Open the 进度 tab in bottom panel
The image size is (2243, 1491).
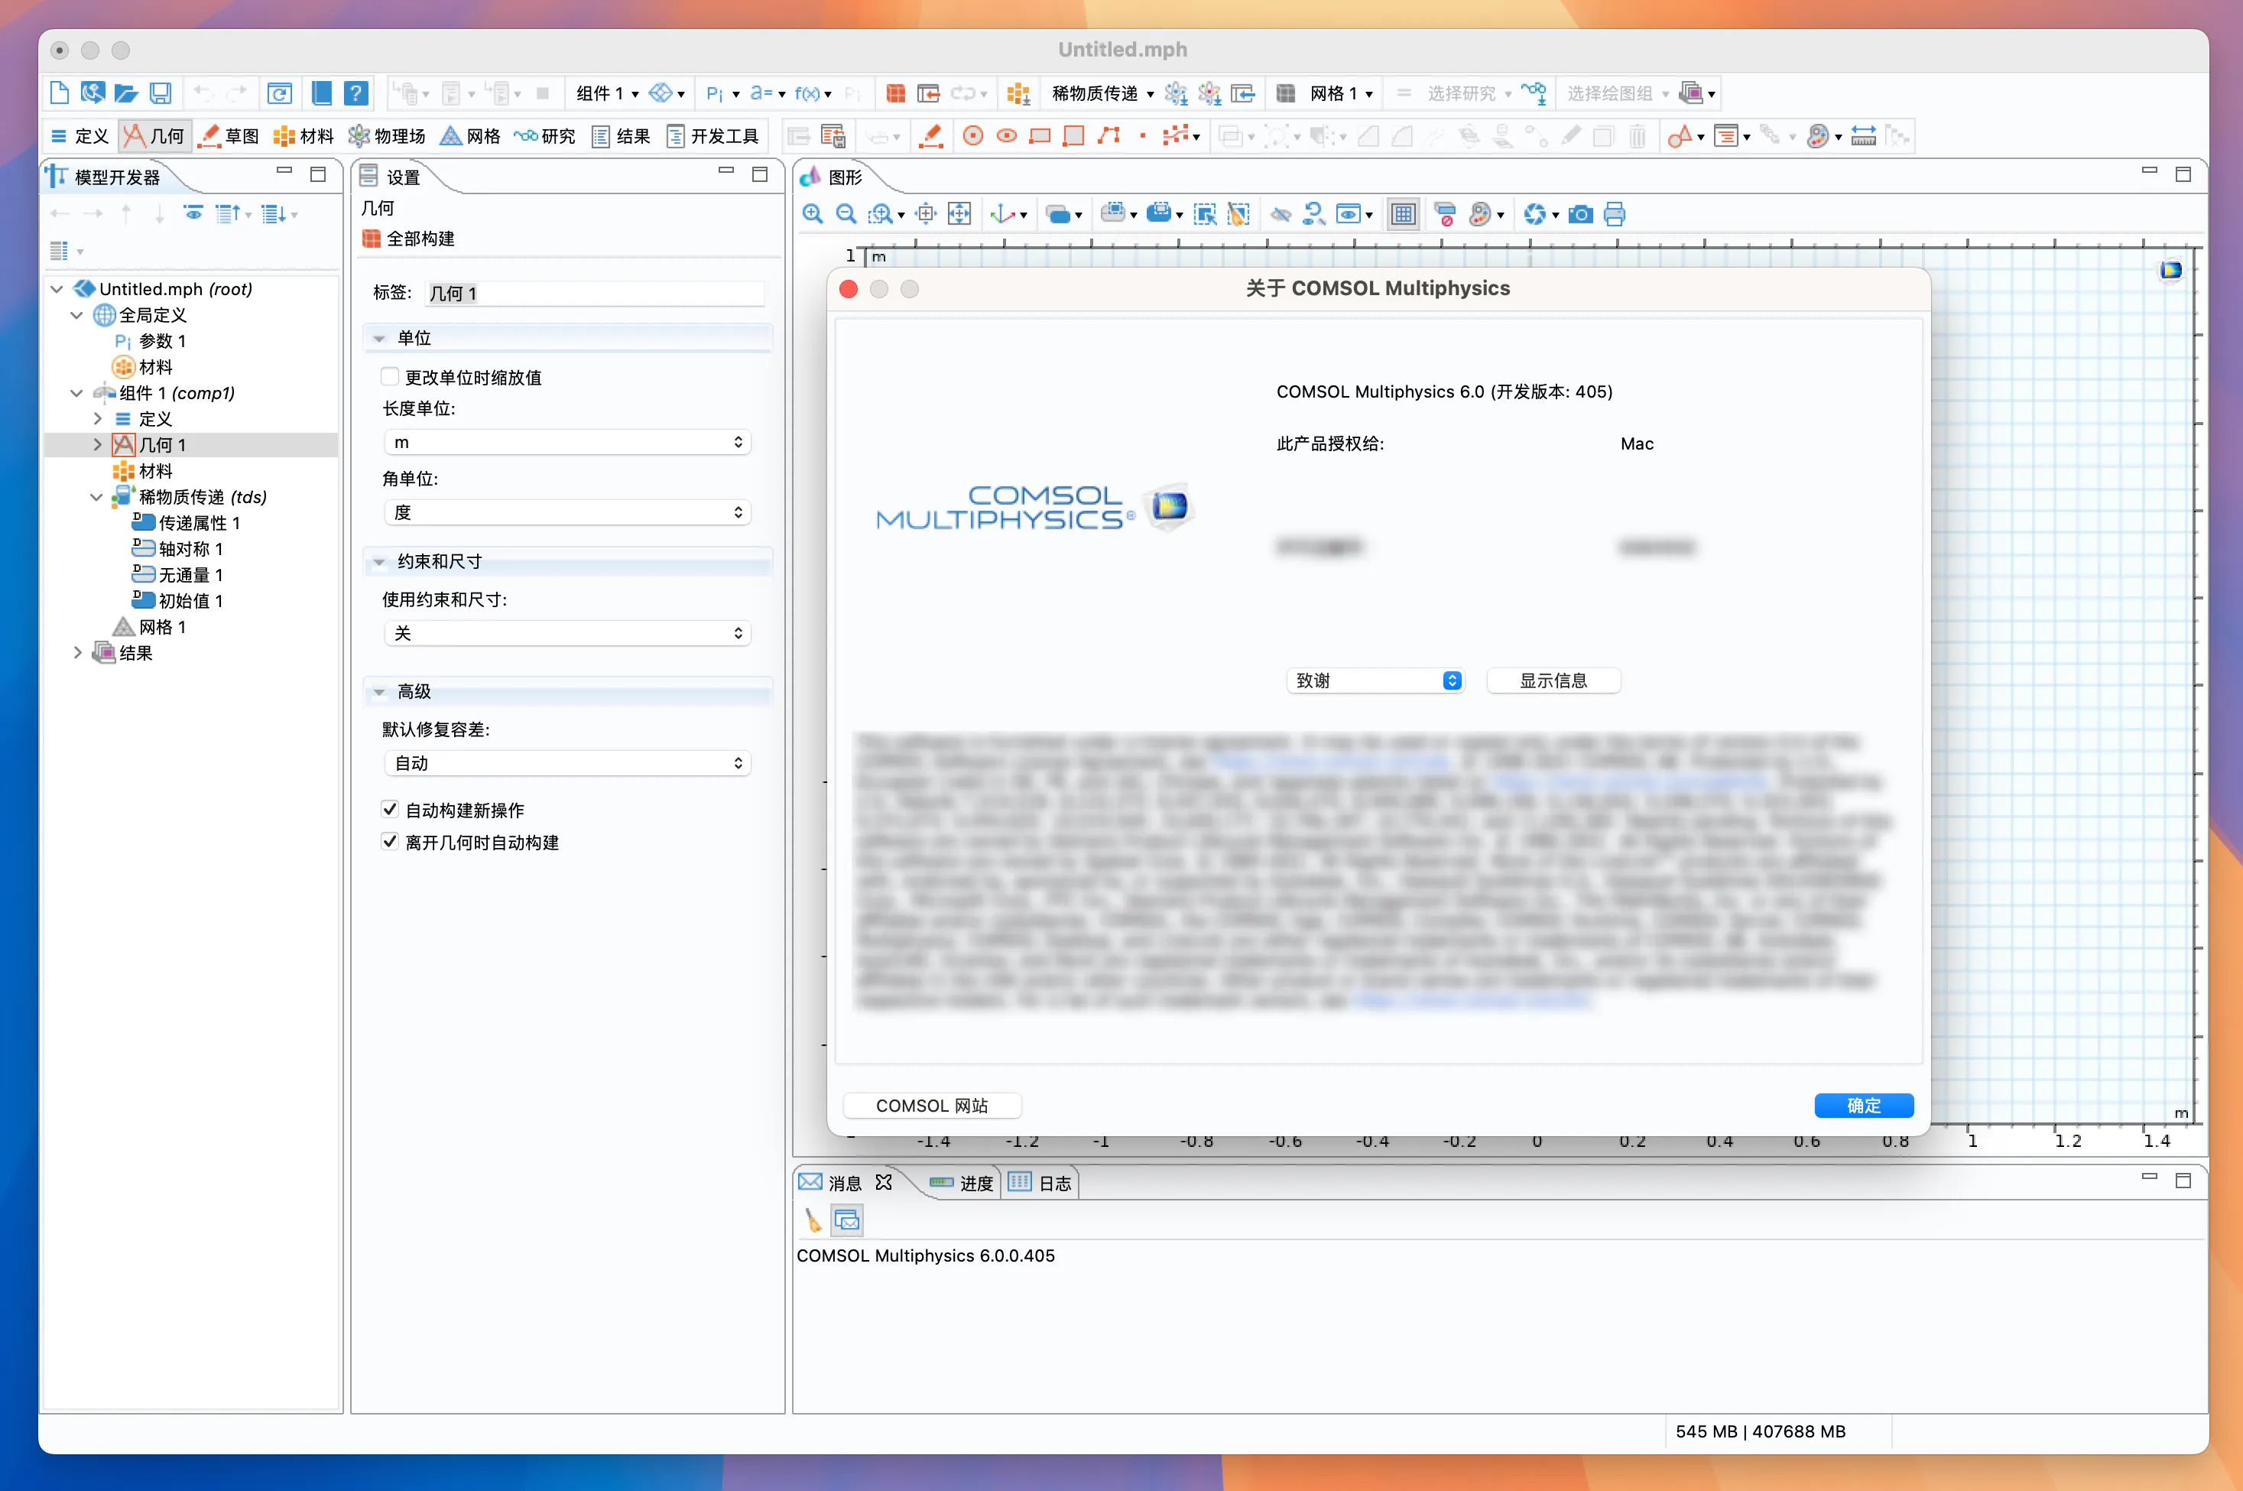[x=961, y=1183]
